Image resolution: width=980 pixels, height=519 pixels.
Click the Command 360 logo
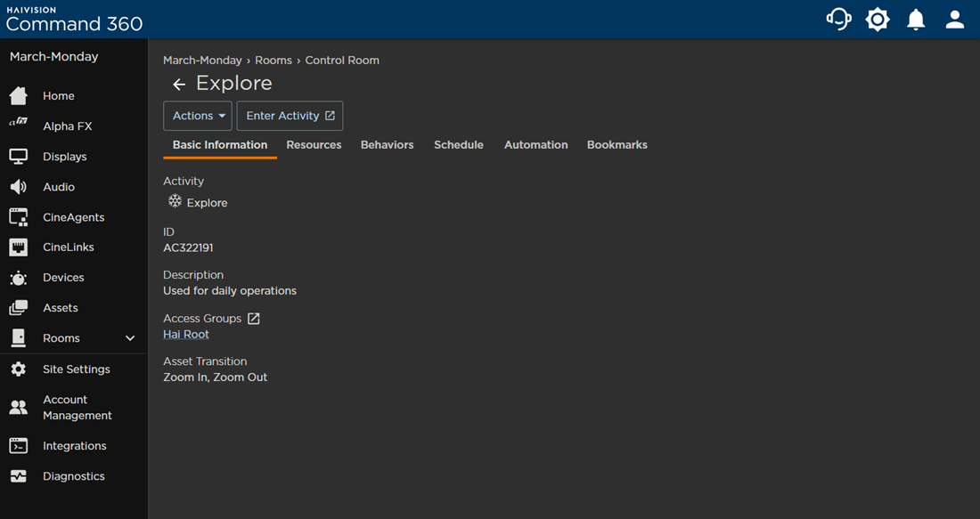74,20
